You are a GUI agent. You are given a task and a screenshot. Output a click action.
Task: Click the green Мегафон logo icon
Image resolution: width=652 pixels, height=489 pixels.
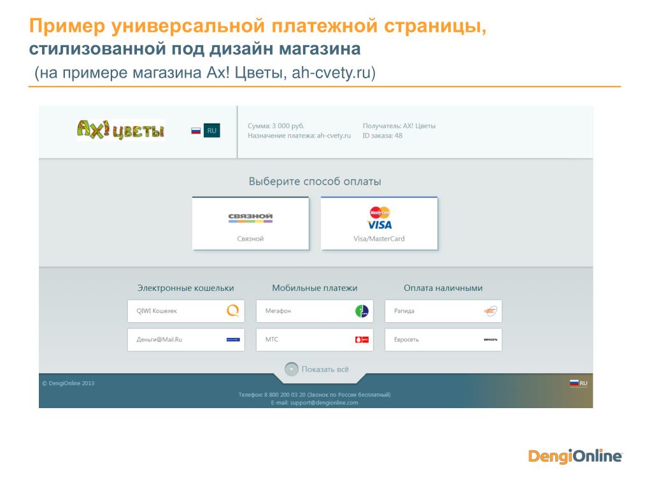(362, 311)
